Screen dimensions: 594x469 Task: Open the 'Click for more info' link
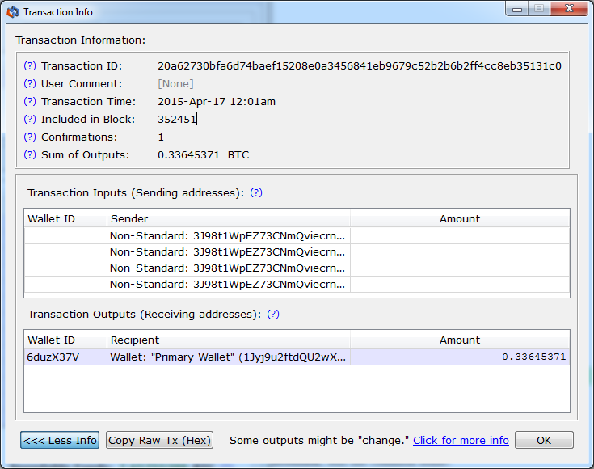click(461, 441)
